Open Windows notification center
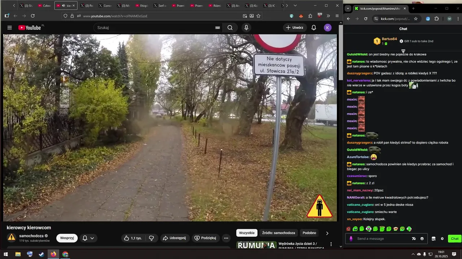This screenshot has height=259, width=462. tap(454, 254)
